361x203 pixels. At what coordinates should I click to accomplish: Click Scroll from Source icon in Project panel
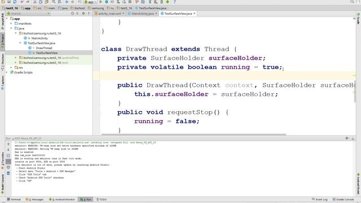click(72, 14)
